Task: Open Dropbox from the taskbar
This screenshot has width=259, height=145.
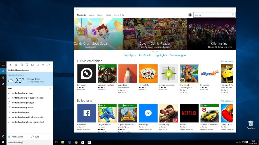Action: click(89, 142)
